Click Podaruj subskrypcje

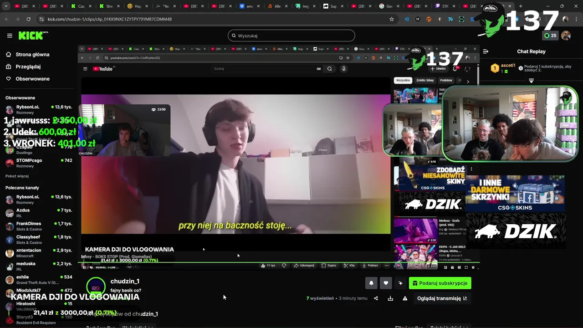click(x=440, y=283)
